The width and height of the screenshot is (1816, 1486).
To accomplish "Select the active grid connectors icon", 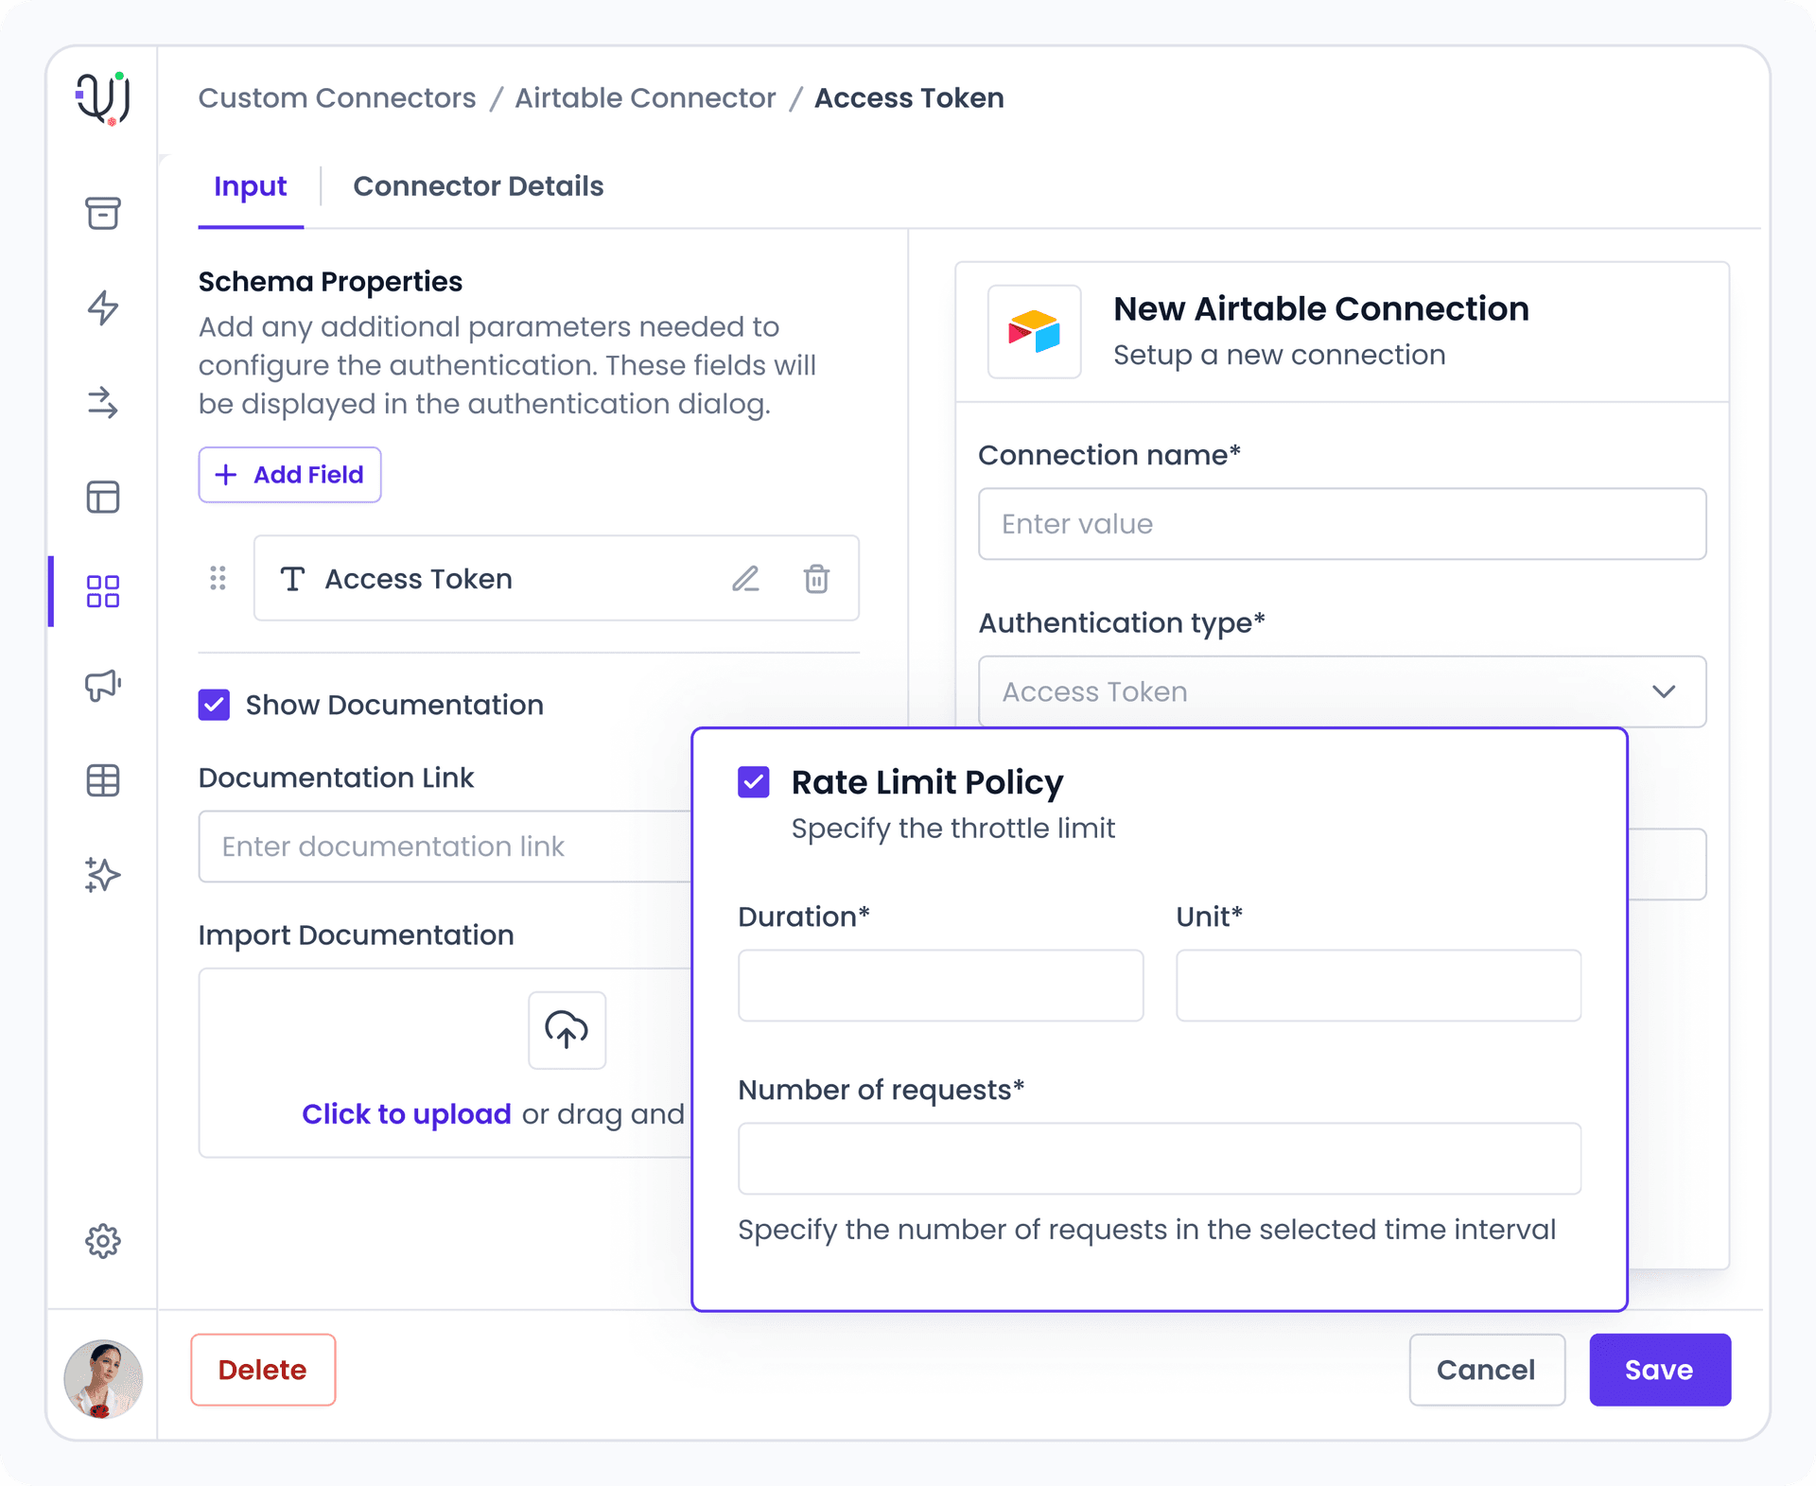I will [102, 592].
